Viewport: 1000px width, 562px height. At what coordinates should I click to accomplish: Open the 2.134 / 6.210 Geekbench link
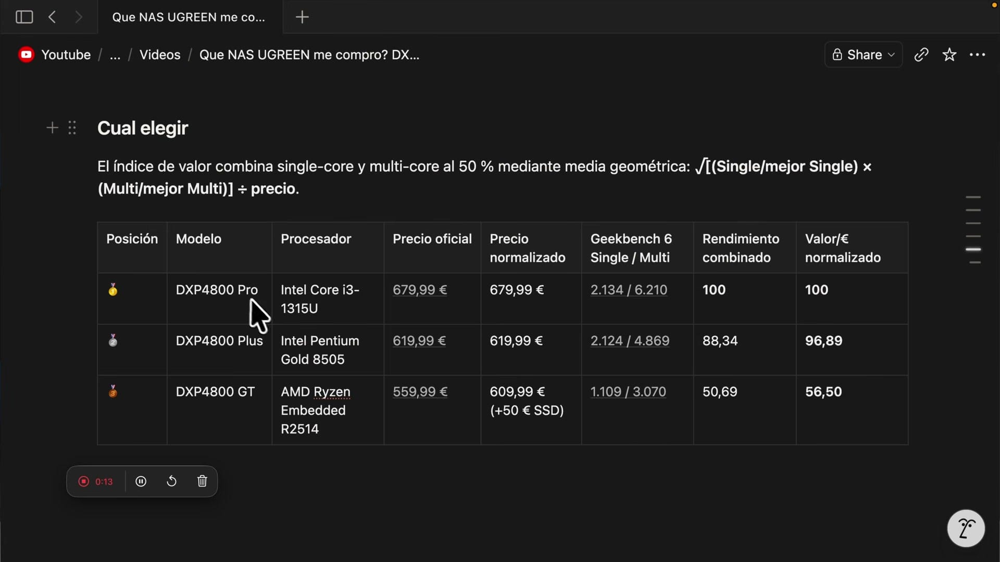click(x=629, y=290)
